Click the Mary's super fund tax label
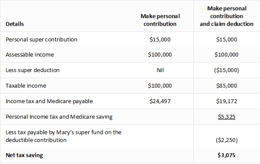Image resolution: width=260 pixels, height=164 pixels. [64, 136]
